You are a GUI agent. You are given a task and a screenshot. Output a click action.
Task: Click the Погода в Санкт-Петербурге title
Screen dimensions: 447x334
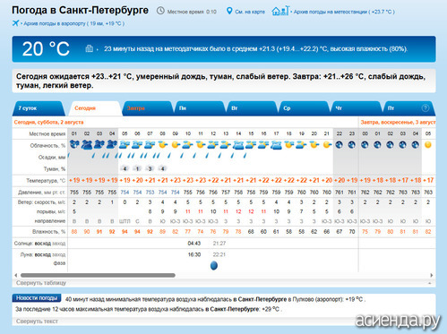point(80,10)
